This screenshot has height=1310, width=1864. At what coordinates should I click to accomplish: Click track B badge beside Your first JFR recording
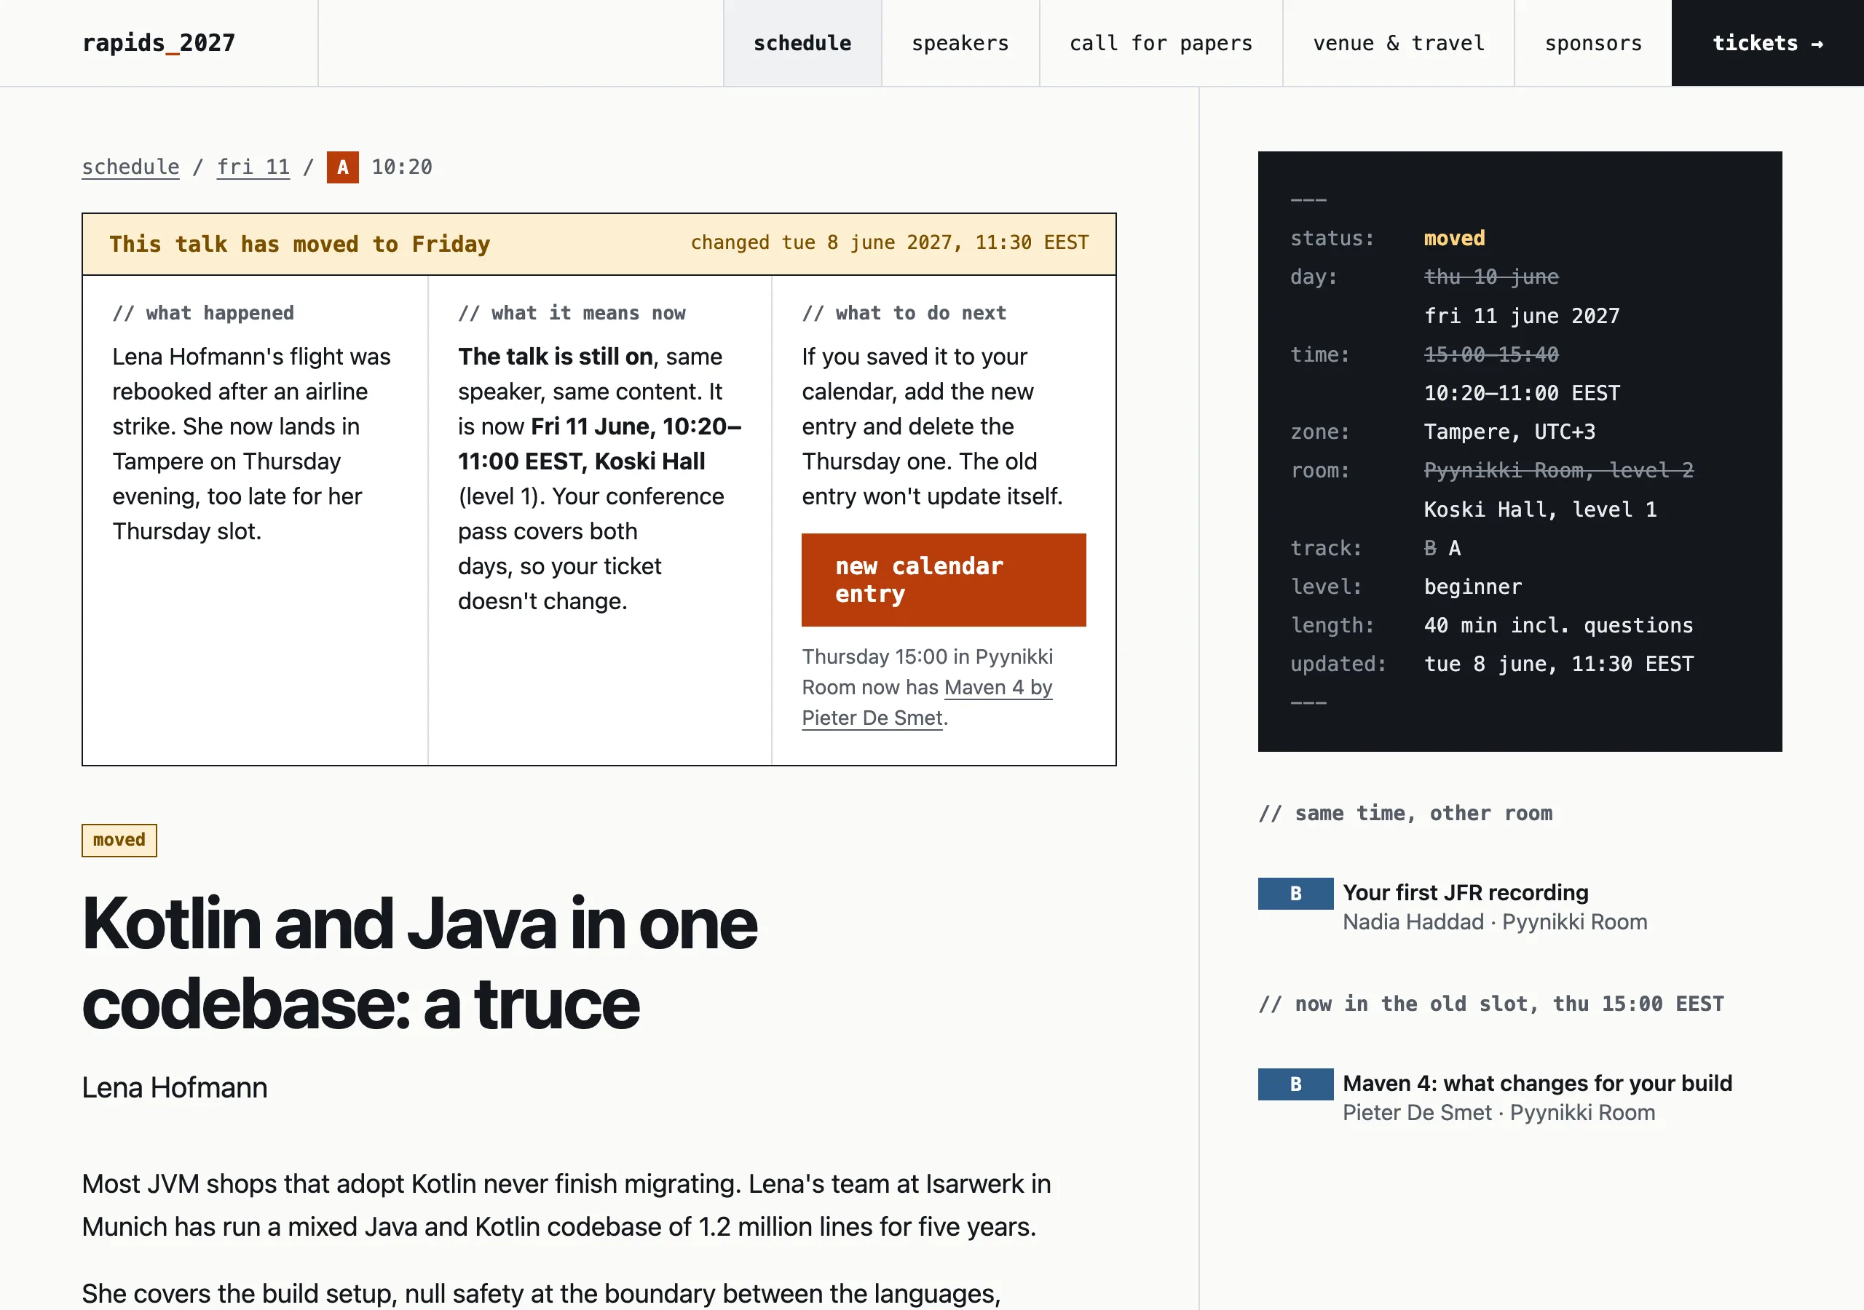1296,893
